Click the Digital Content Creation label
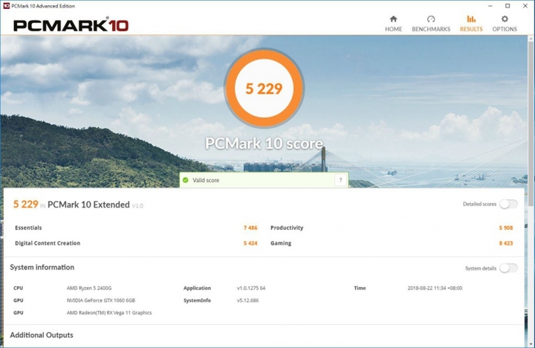535x348 pixels. pos(48,243)
